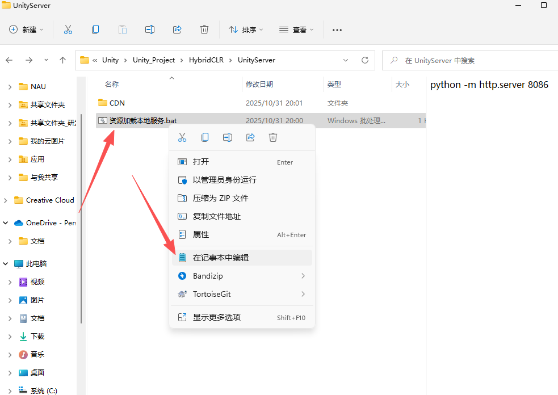Click the OneDrive cloud icon

(x=19, y=223)
